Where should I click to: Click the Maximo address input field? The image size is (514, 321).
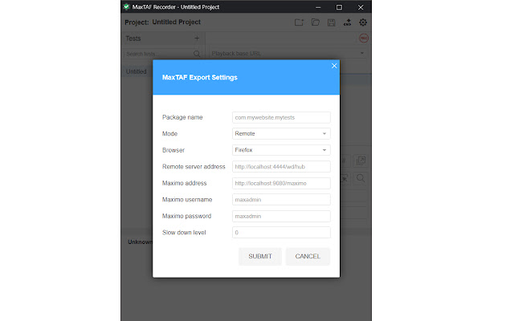[281, 183]
